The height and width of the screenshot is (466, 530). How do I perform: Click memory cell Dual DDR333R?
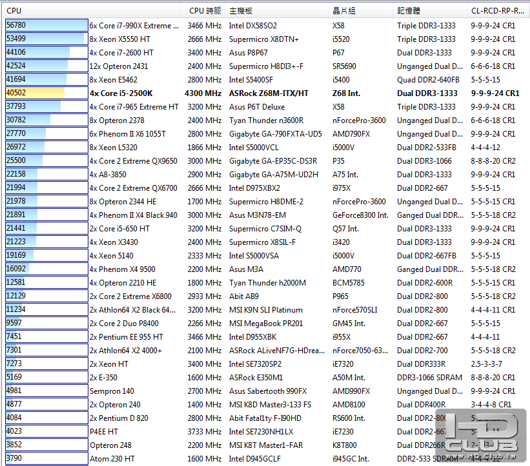click(421, 364)
